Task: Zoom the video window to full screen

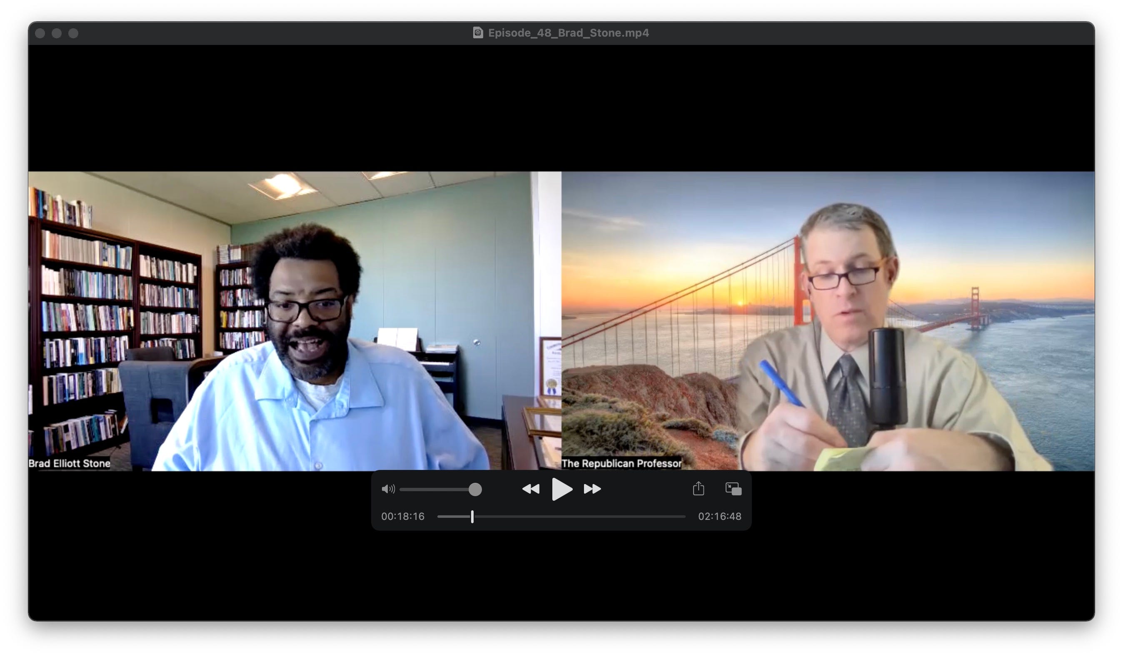Action: tap(74, 33)
